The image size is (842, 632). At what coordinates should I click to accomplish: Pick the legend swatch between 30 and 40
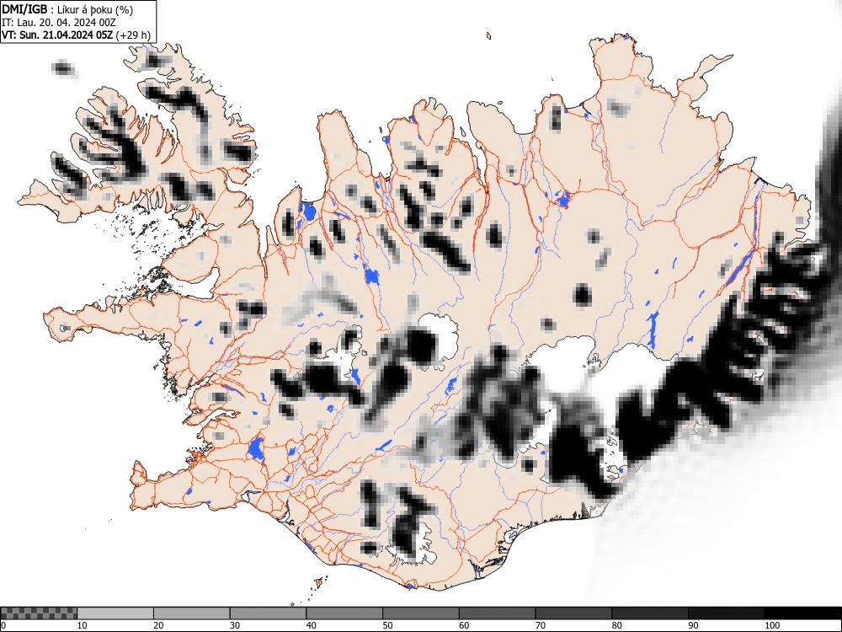[268, 613]
